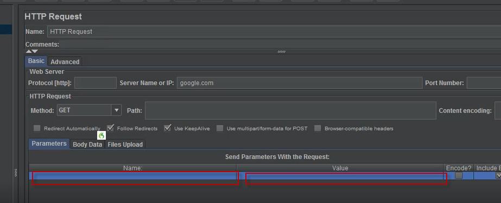Image resolution: width=501 pixels, height=203 pixels.
Task: Enable Use multipart/form-data for POST
Action: coord(219,128)
